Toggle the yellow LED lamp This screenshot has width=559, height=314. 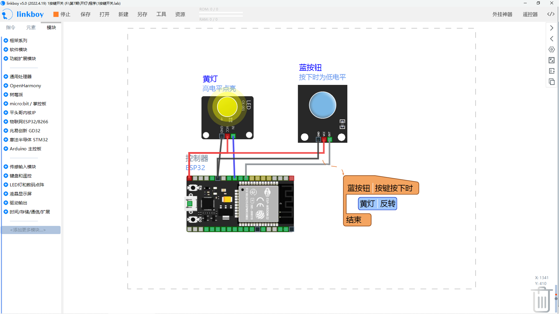coord(227,107)
